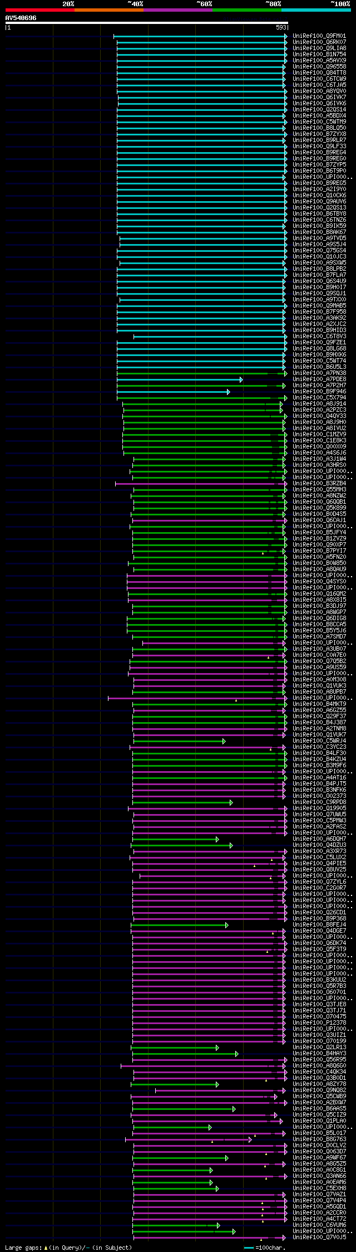The image size is (356, 1252).
Task: Select hit UniRef100_A5AVX9
Action: [319, 61]
